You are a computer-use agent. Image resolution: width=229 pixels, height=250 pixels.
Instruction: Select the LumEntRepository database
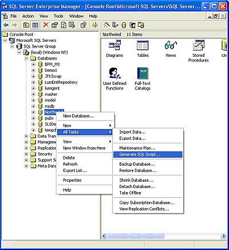click(61, 82)
